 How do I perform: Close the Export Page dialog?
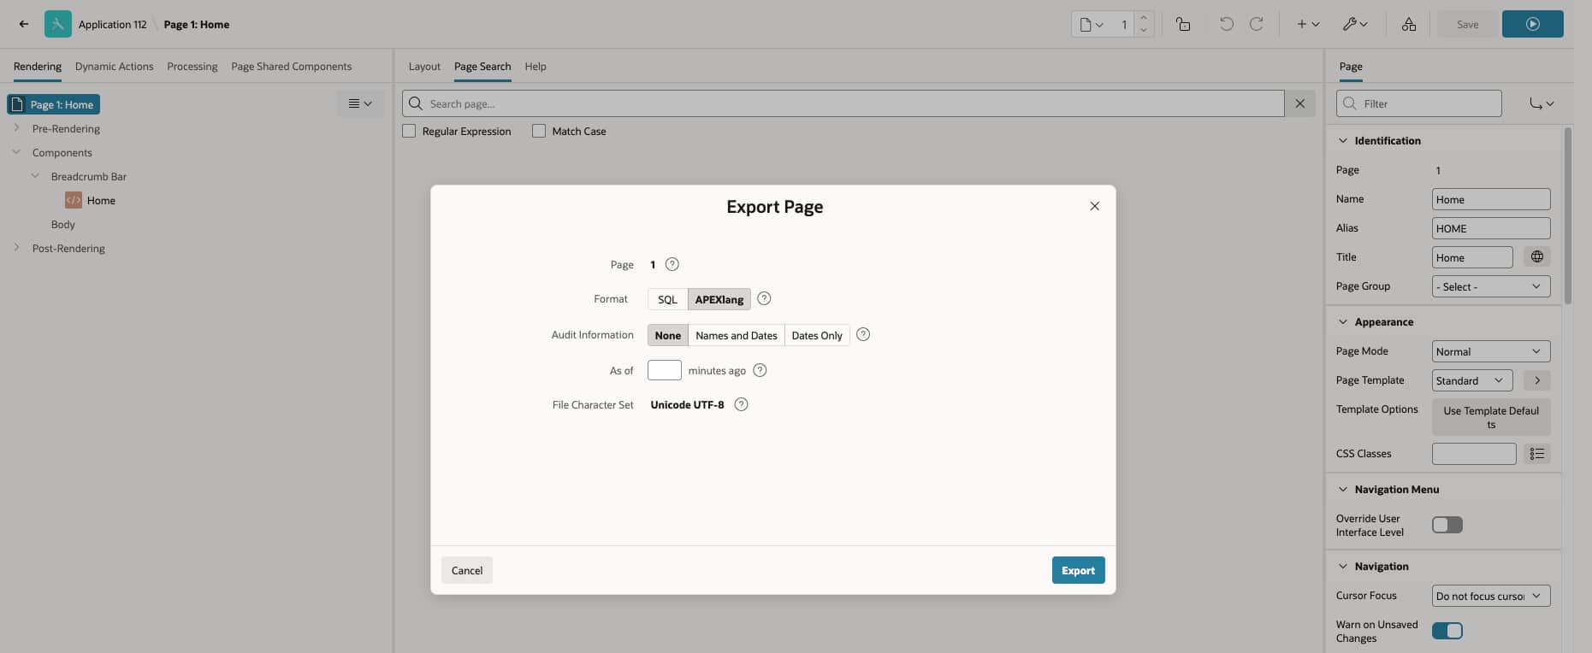(1094, 206)
